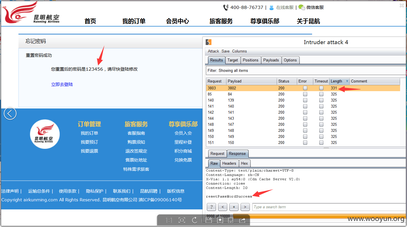Click the Status column header
Viewport: 407px width, 227px height.
click(287, 81)
